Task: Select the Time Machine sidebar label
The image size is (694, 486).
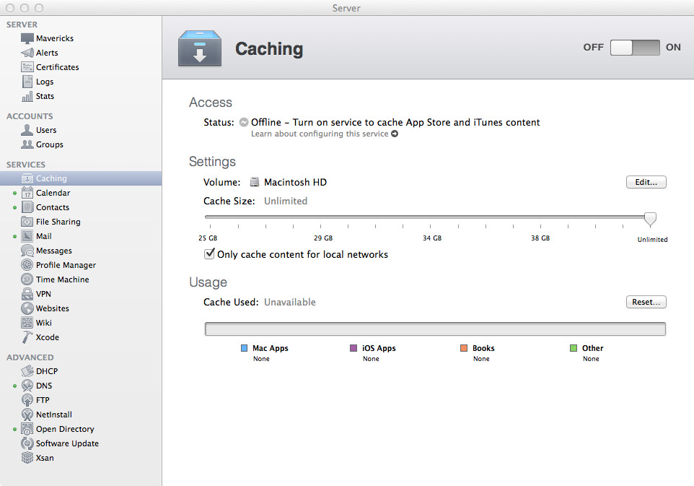Action: click(x=63, y=279)
